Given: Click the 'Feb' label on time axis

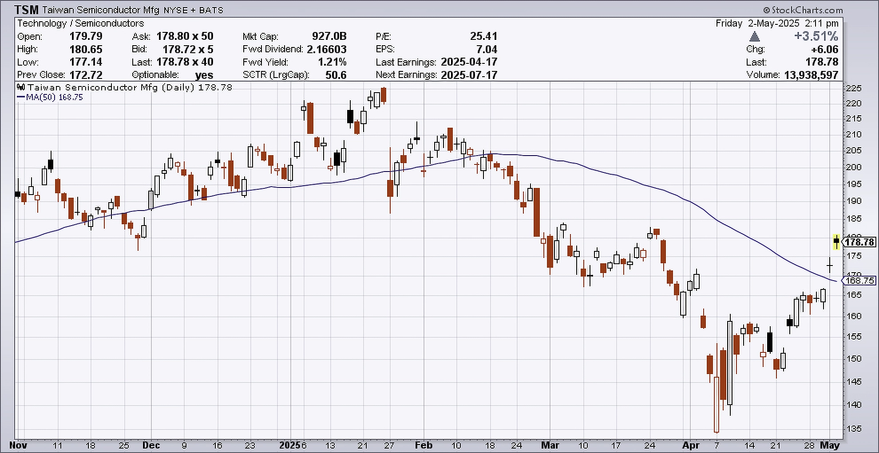Looking at the screenshot, I should (x=424, y=445).
